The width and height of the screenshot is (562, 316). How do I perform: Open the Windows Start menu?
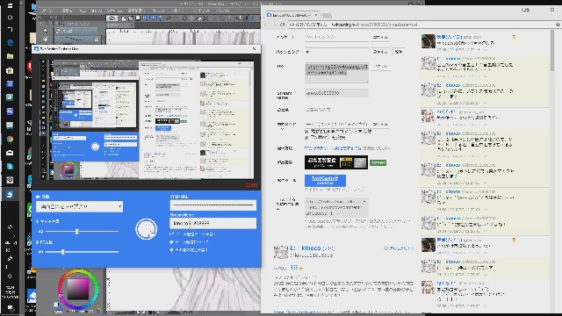click(x=10, y=6)
